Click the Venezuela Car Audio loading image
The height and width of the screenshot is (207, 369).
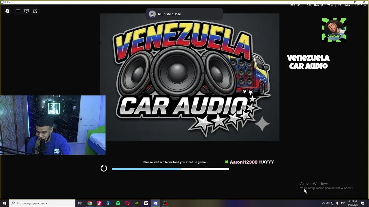point(190,77)
